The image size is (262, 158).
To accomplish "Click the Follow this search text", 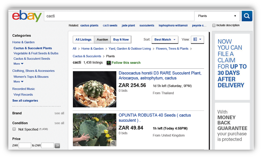I will [126, 63].
